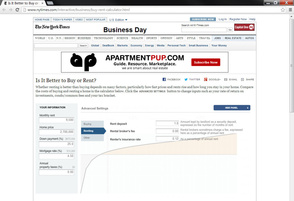The width and height of the screenshot is (294, 201).
Task: Focus the Rent deposit field
Action: coord(167,123)
